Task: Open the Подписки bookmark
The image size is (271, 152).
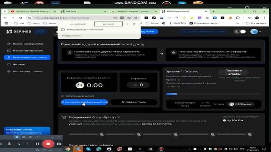Action: 204,23
